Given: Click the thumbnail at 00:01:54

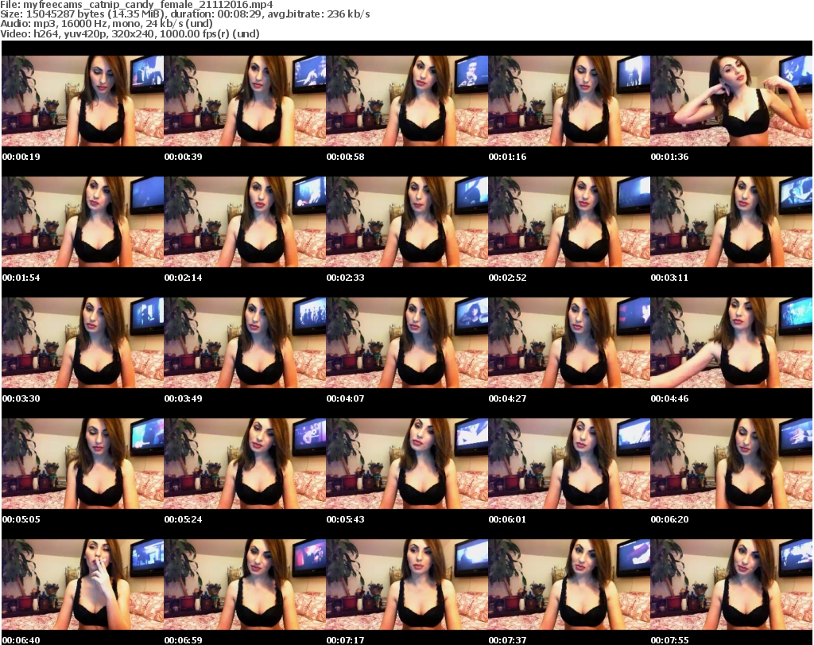Looking at the screenshot, I should coord(83,222).
